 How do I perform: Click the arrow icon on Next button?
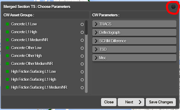(140, 102)
